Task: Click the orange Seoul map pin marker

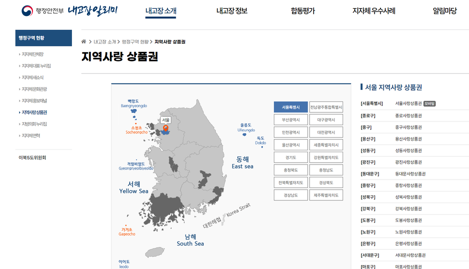Action: tap(165, 128)
